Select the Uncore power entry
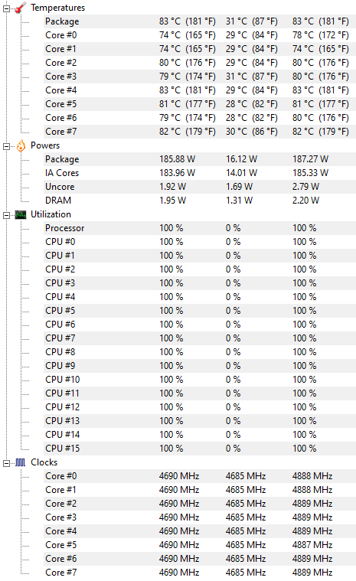Viewport: 356px width, 581px height. [200, 187]
